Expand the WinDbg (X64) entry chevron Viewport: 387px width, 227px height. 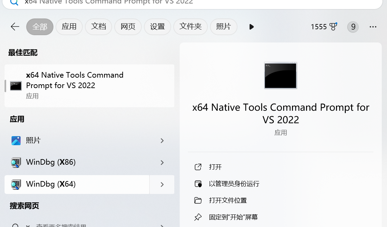(x=162, y=185)
